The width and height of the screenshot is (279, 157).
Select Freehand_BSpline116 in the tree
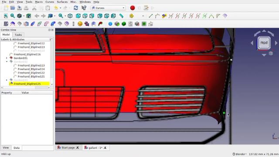coord(27,54)
